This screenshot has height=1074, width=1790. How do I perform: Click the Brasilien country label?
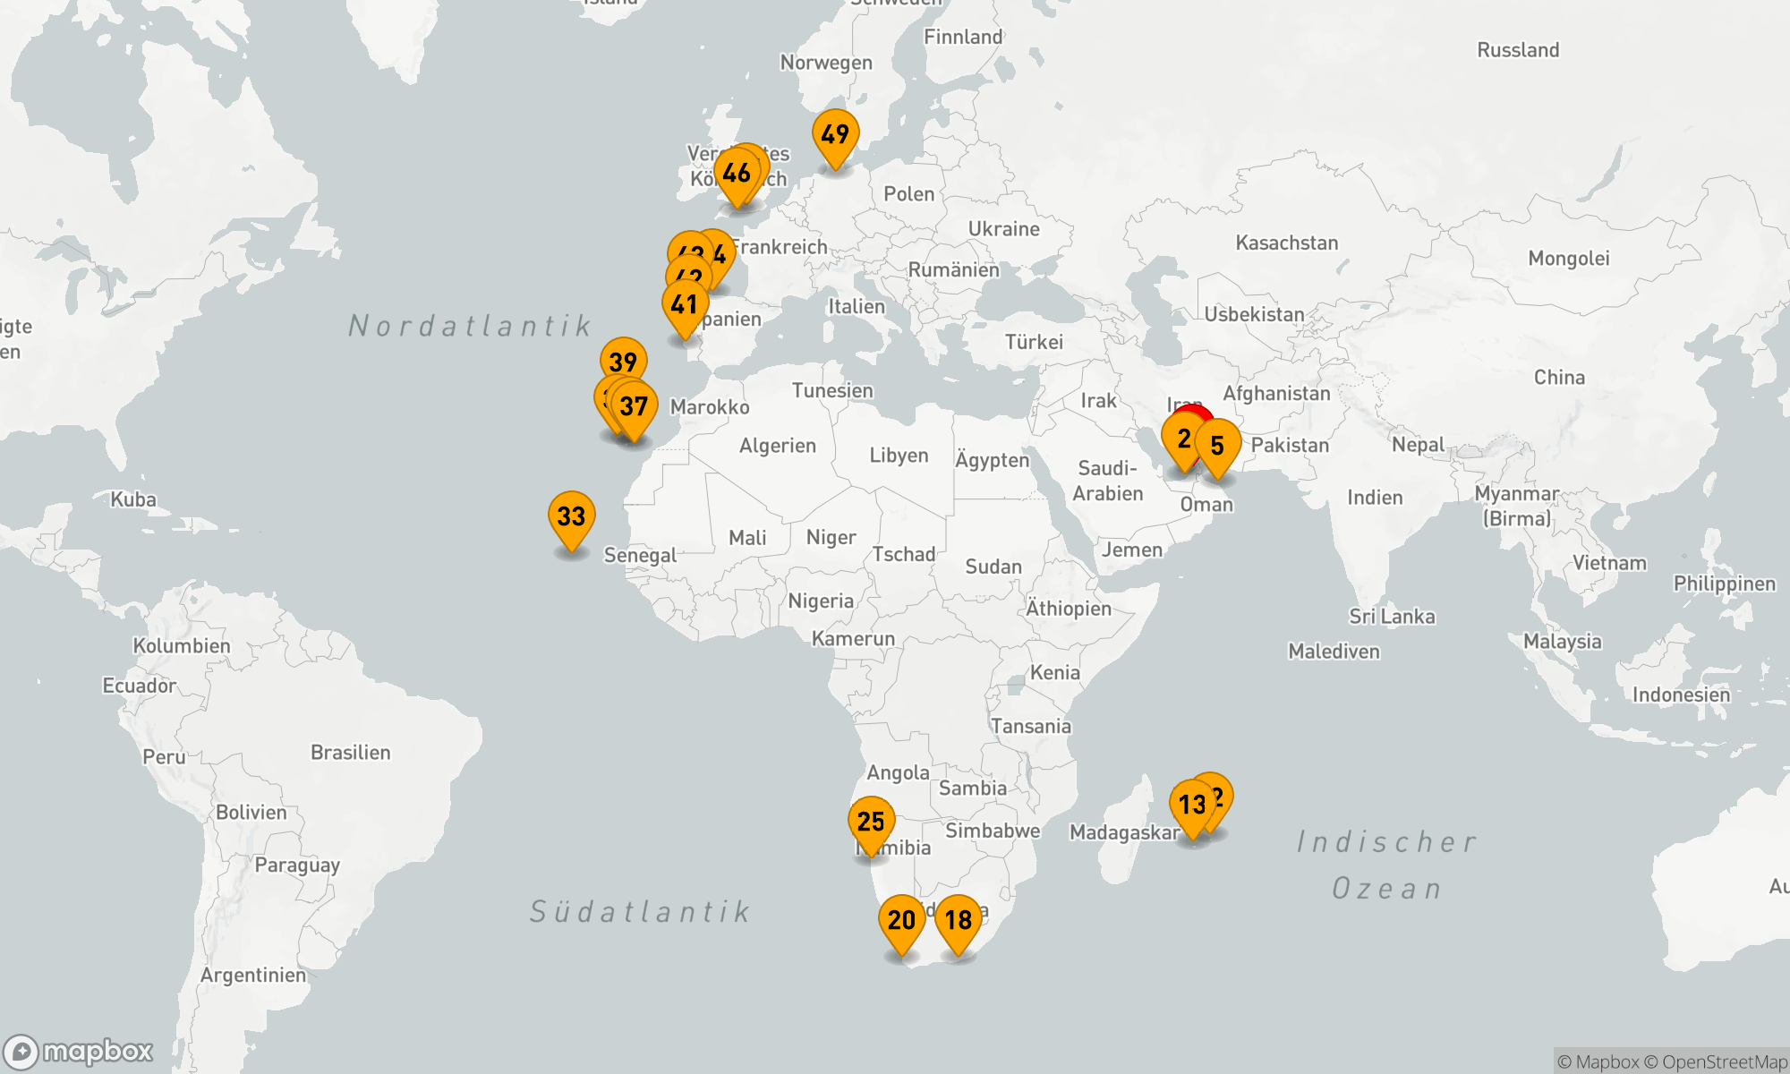350,753
